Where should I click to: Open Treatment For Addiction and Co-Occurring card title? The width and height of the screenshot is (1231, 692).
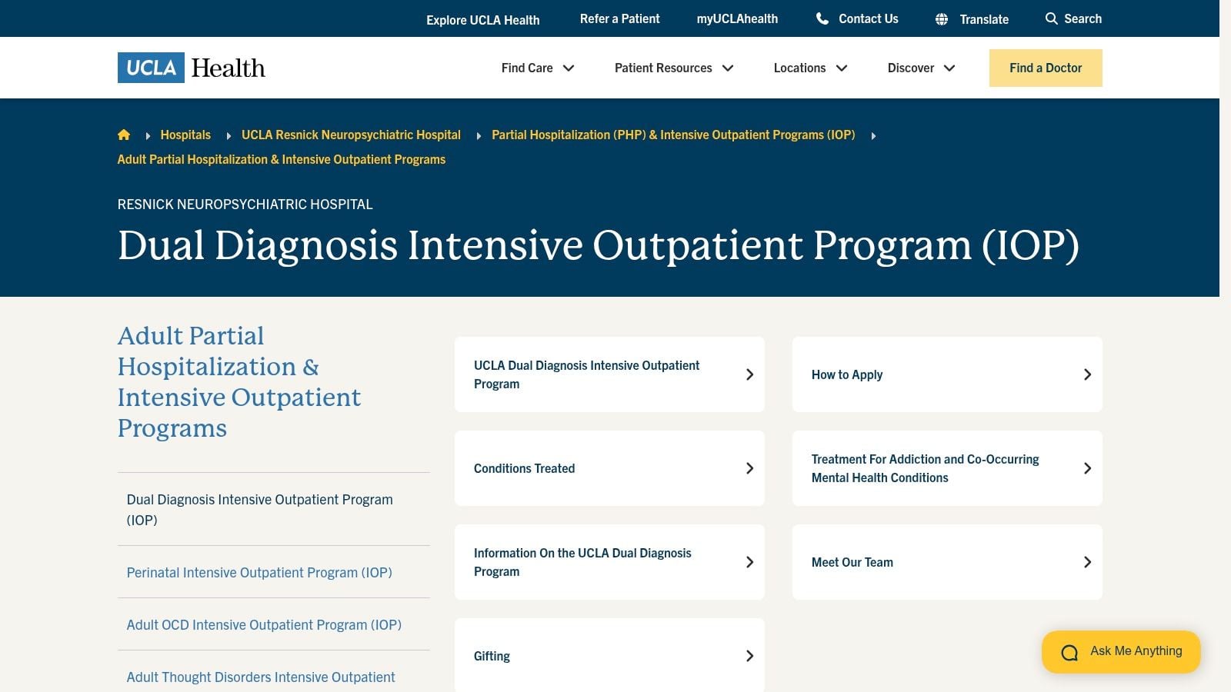click(x=926, y=468)
